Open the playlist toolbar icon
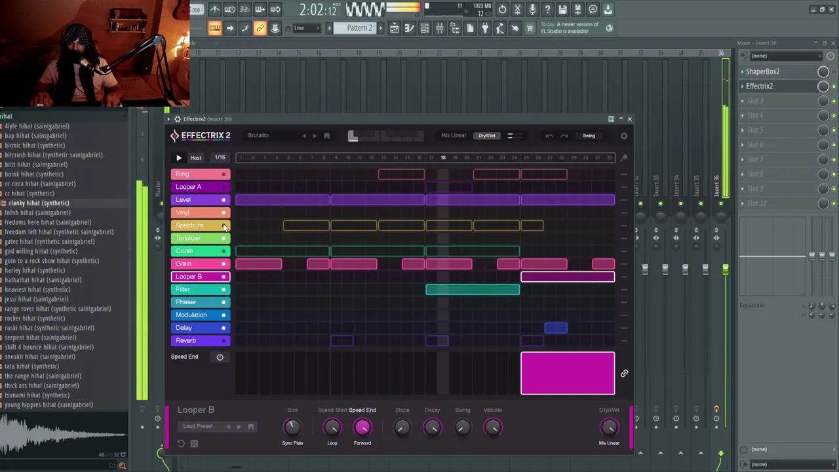This screenshot has width=839, height=472. 394,28
